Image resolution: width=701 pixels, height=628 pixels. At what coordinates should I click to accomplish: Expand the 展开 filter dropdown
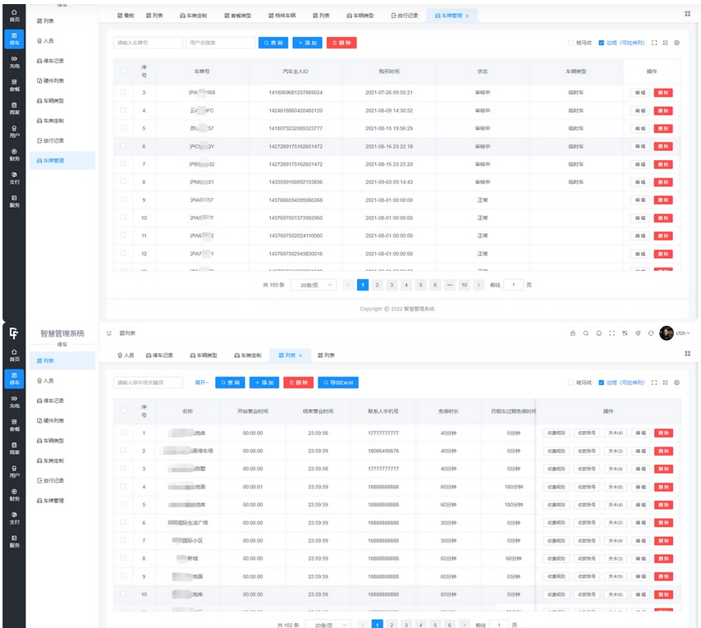(201, 383)
